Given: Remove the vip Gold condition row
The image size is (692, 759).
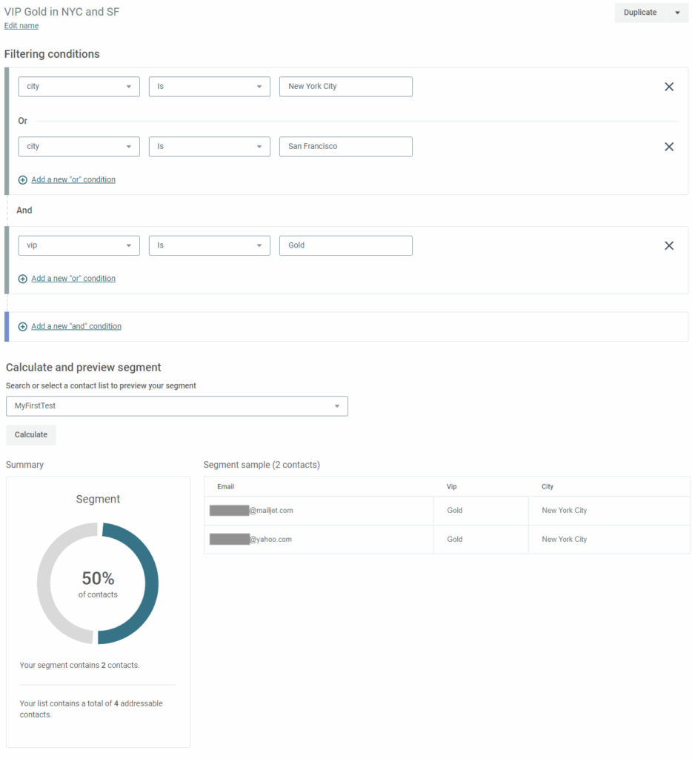Looking at the screenshot, I should click(x=668, y=246).
